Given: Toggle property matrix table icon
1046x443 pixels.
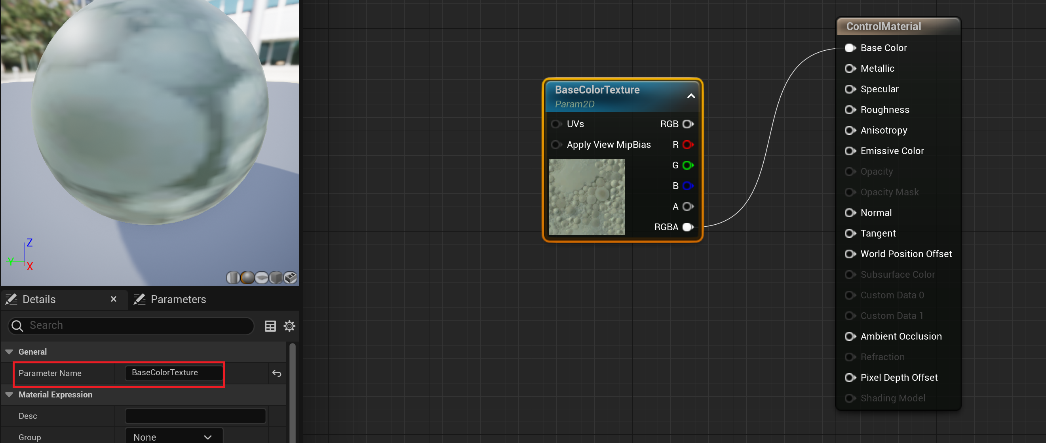Looking at the screenshot, I should click(270, 326).
